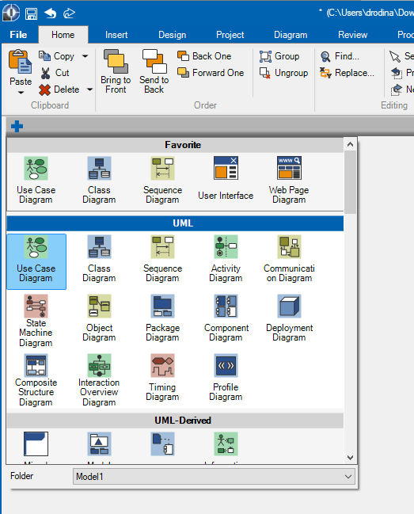414x514 pixels.
Task: Choose Class Diagram in Favorite section
Action: tap(99, 181)
